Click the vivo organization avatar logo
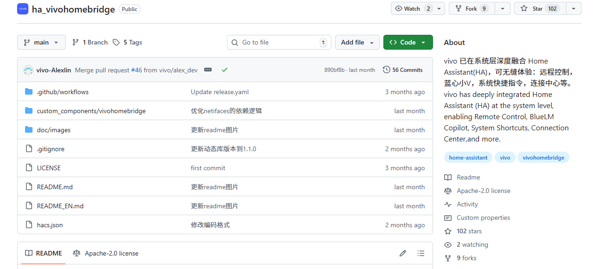Image resolution: width=595 pixels, height=269 pixels. [23, 9]
